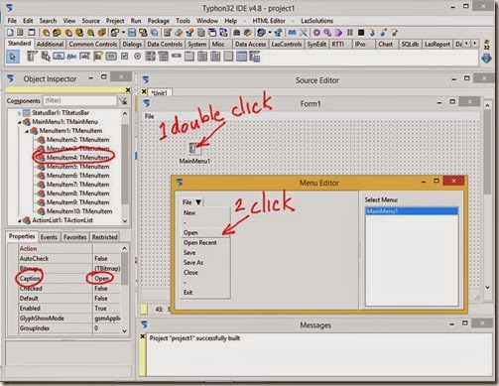Open the Tools menu
Viewport: 499px width, 386px height.
[x=183, y=21]
